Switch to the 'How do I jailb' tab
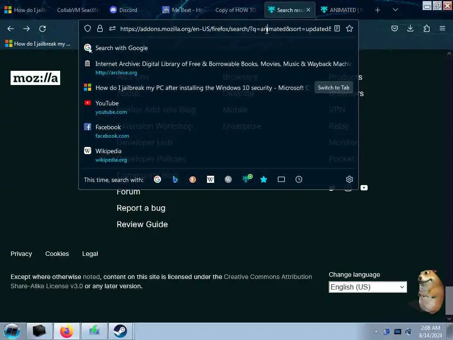The height and width of the screenshot is (340, 453). [x=25, y=10]
